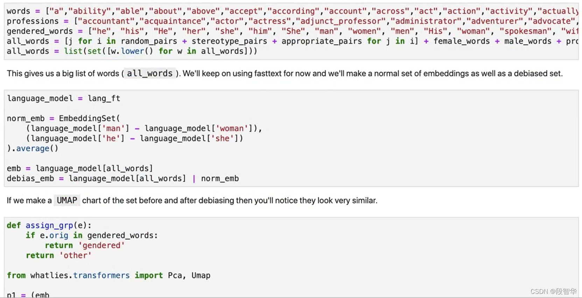Click the line with 'man' minus 'woman'
The image size is (582, 298).
point(144,128)
